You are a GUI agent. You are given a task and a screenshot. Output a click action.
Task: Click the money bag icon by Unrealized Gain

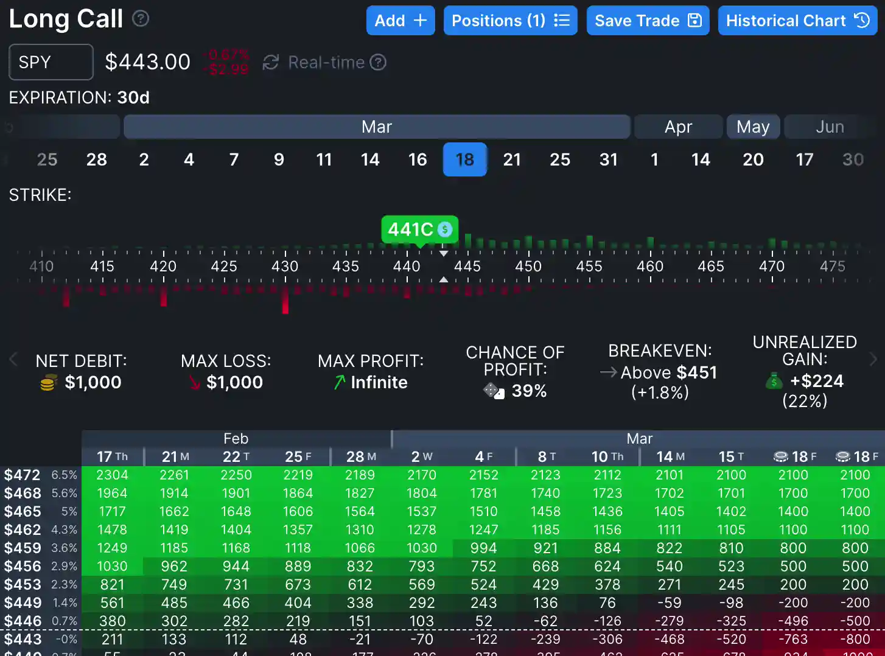click(x=774, y=382)
